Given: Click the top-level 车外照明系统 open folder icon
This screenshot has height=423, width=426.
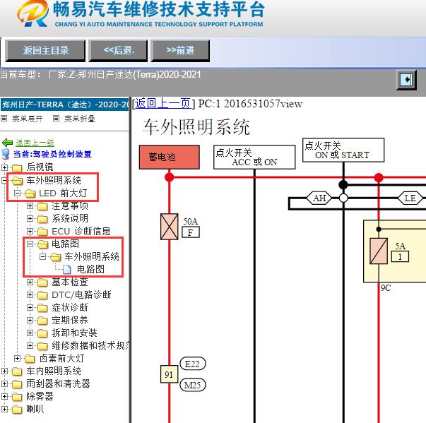Looking at the screenshot, I should [x=17, y=180].
